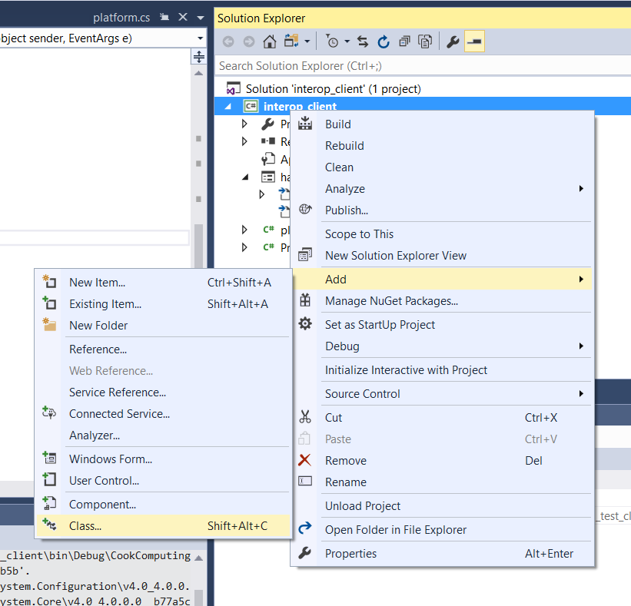The width and height of the screenshot is (631, 606).
Task: Choose New Solution Explorer View
Action: coord(442,255)
